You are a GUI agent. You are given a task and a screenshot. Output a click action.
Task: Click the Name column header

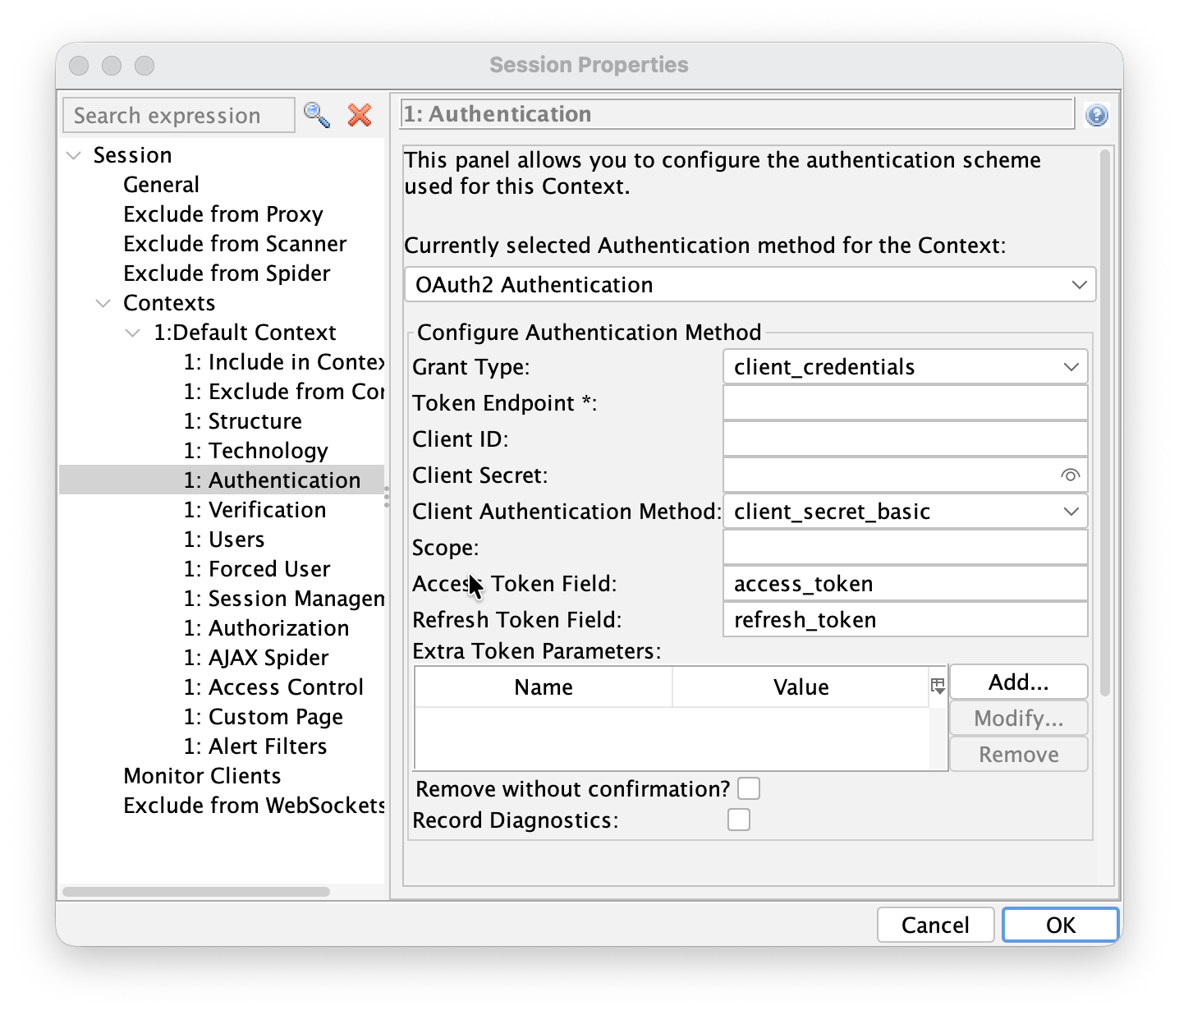[x=544, y=687]
